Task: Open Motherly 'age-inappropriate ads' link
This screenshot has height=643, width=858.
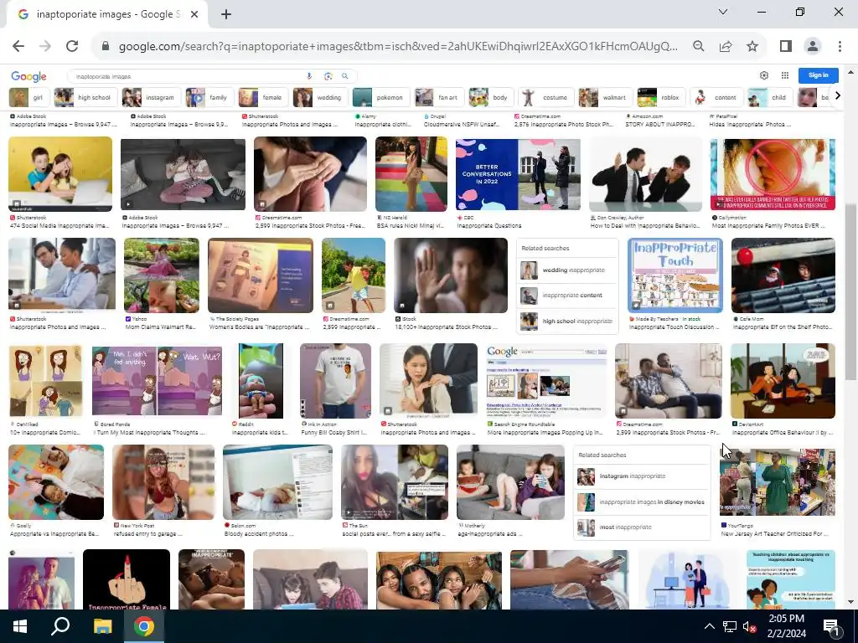Action: (x=492, y=533)
